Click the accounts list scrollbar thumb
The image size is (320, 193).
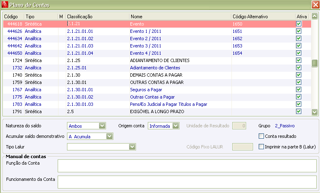314,63
